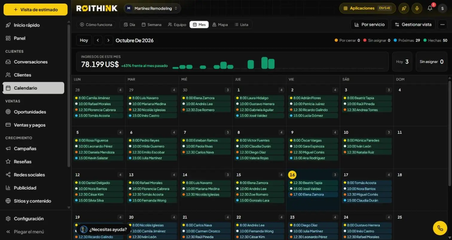The height and width of the screenshot is (240, 452).
Task: Open Gestionar vista options
Action: point(413,25)
